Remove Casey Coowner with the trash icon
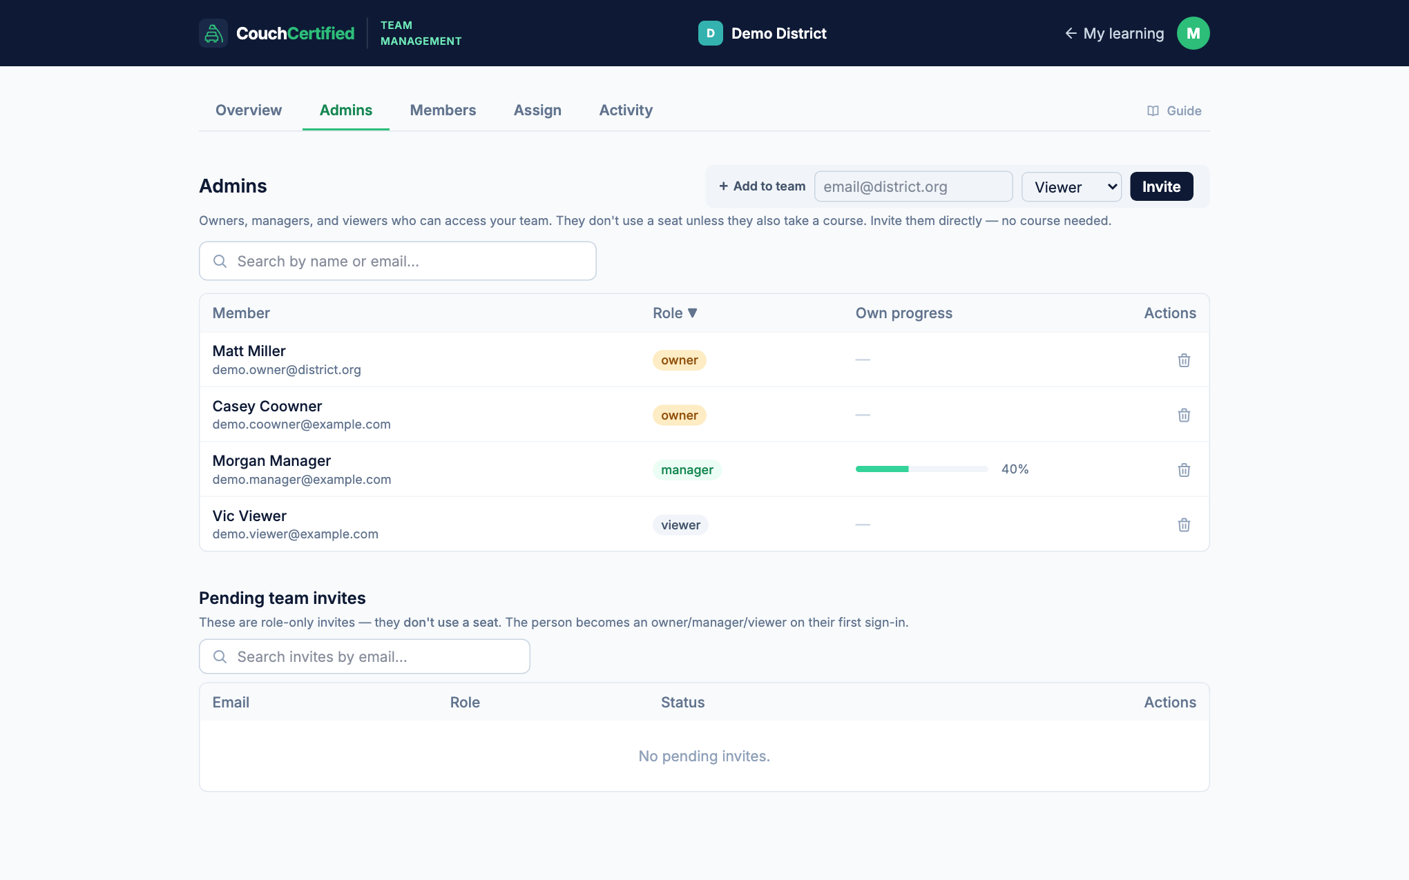This screenshot has height=880, width=1409. coord(1184,415)
